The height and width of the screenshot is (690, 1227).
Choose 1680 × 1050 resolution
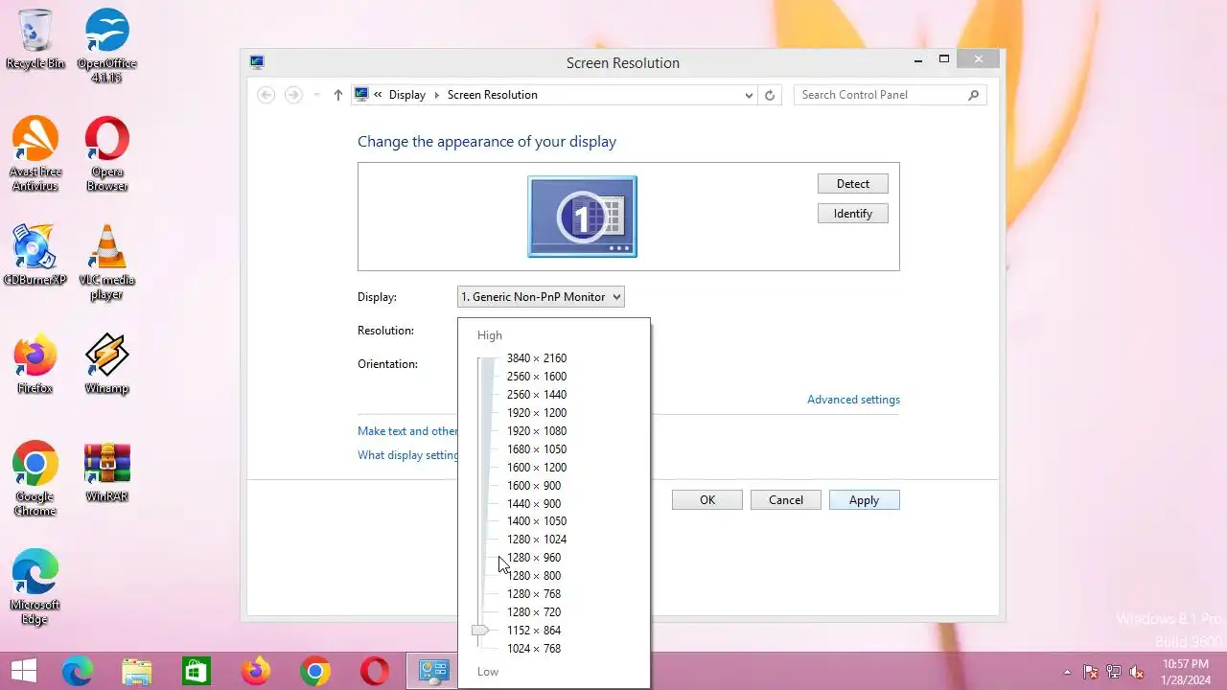pos(537,449)
